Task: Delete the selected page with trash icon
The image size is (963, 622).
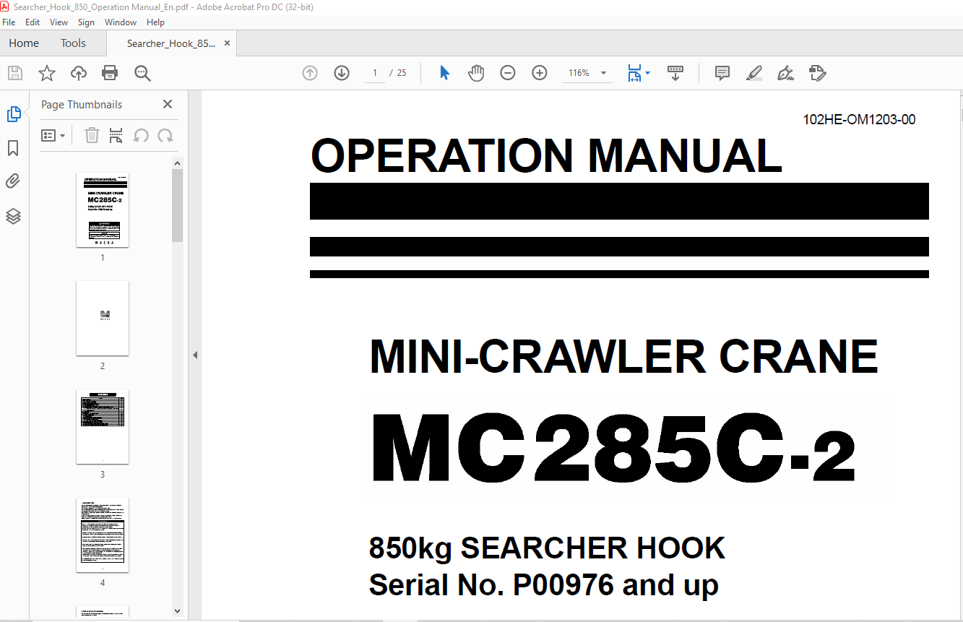Action: coord(92,135)
